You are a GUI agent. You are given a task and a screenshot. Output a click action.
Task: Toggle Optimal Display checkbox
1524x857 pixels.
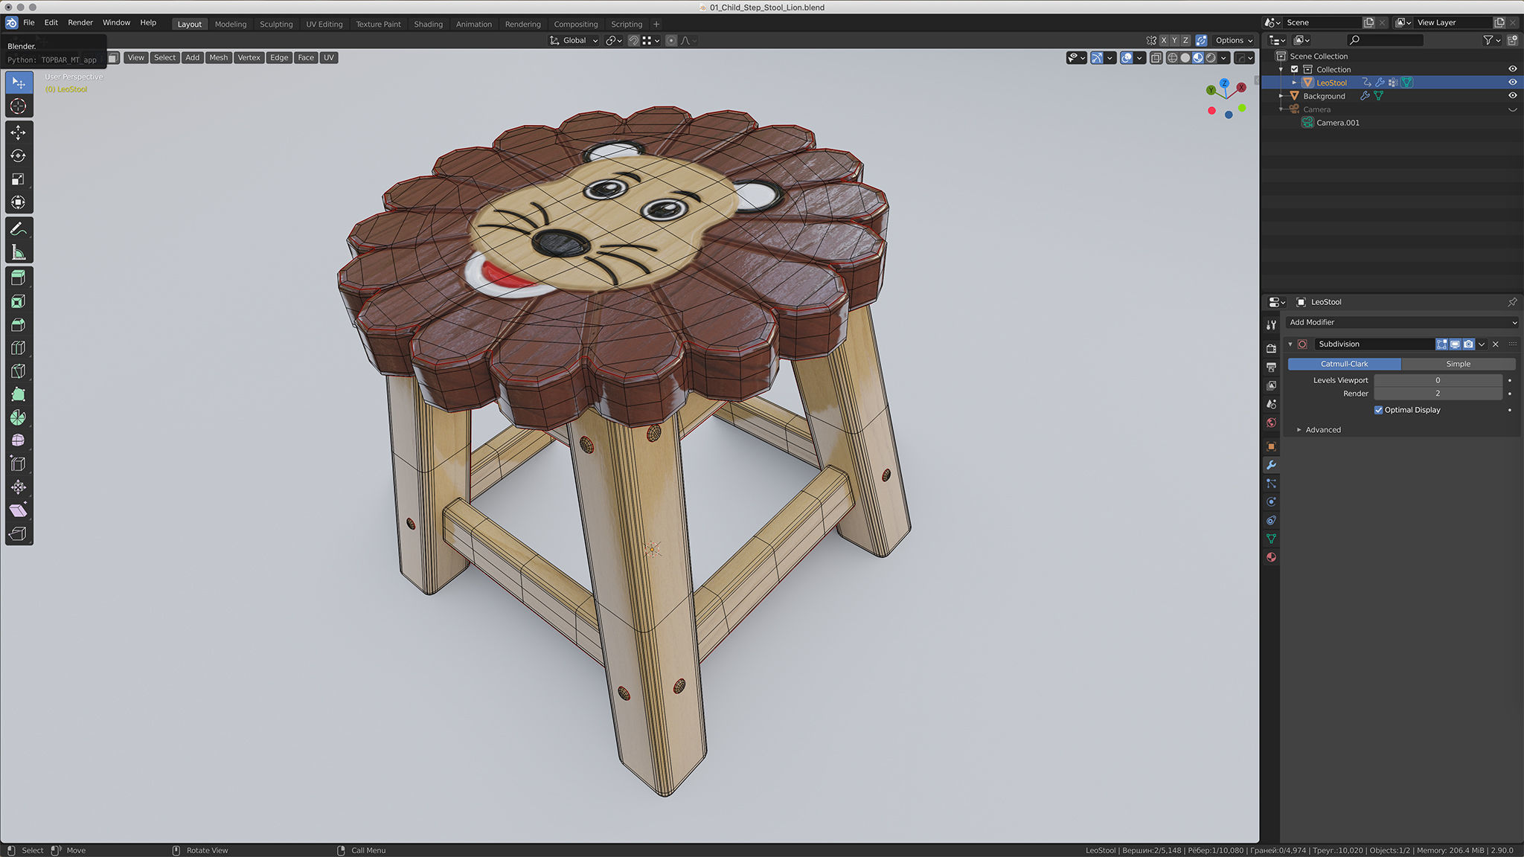(1378, 410)
